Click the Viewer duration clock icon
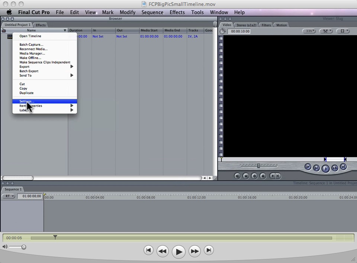 point(222,31)
